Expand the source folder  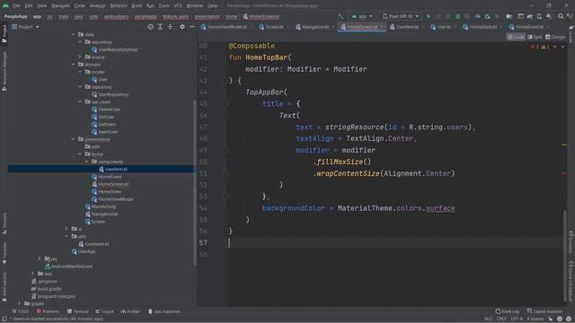80,57
